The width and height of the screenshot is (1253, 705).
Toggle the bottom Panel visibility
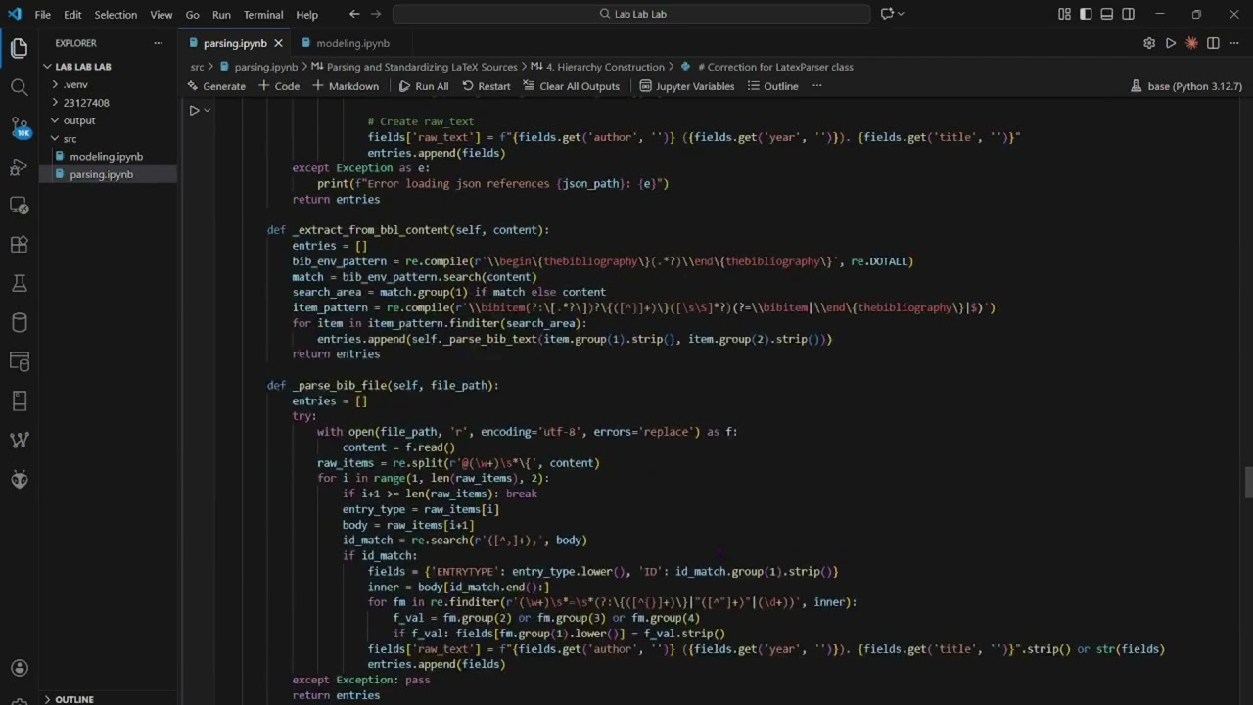[1107, 14]
